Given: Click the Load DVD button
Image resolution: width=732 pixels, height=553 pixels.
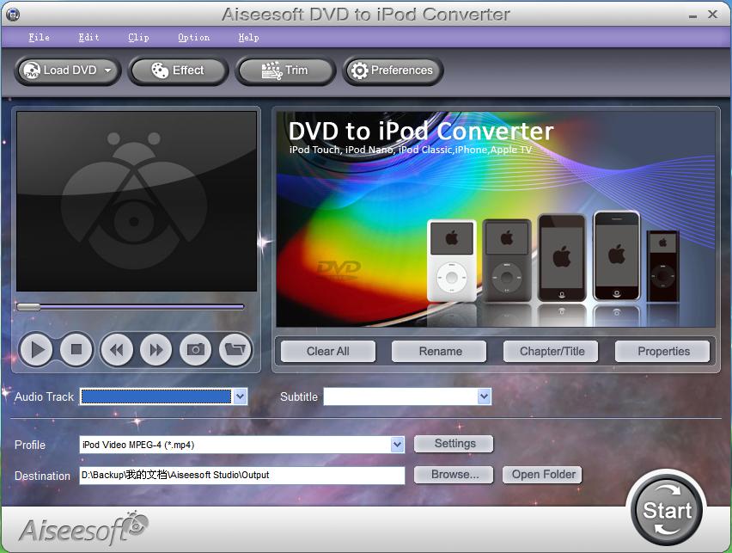Looking at the screenshot, I should 68,71.
